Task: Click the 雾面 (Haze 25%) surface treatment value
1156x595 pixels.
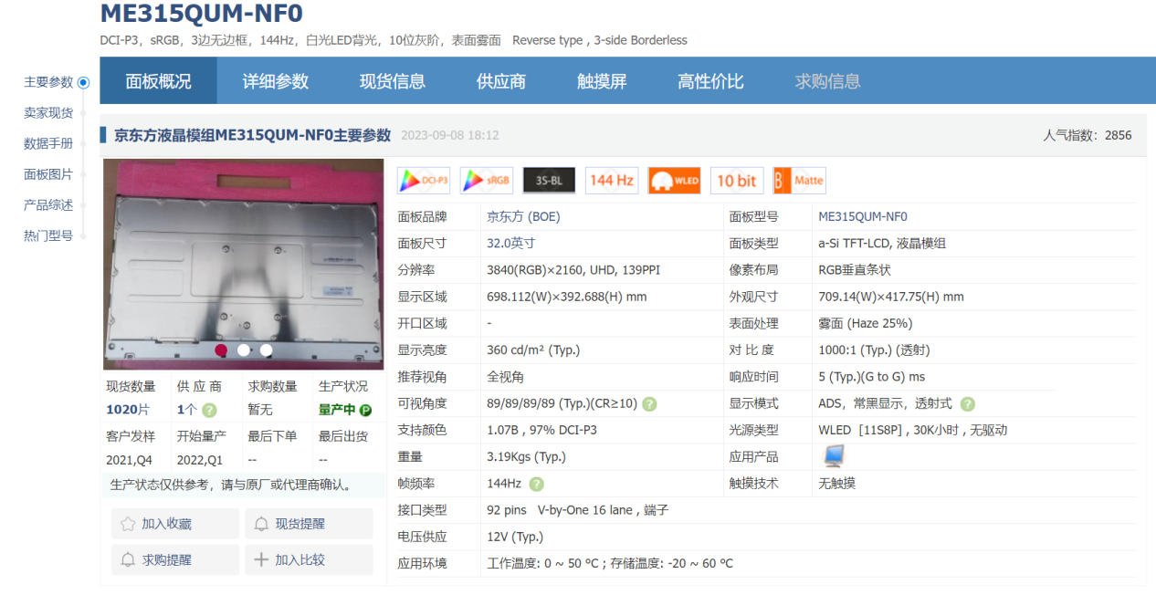Action: pos(866,323)
